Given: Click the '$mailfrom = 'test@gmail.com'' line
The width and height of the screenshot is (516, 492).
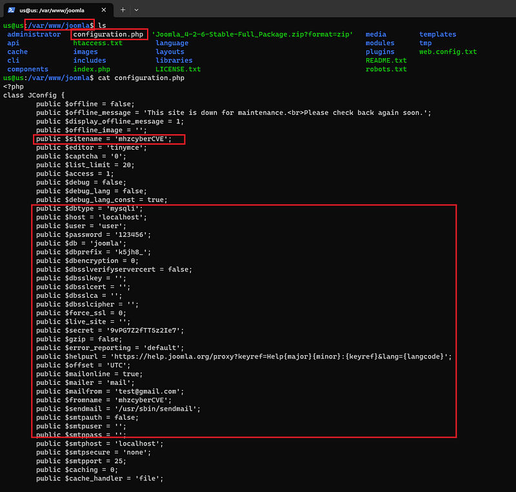Looking at the screenshot, I should [x=110, y=391].
